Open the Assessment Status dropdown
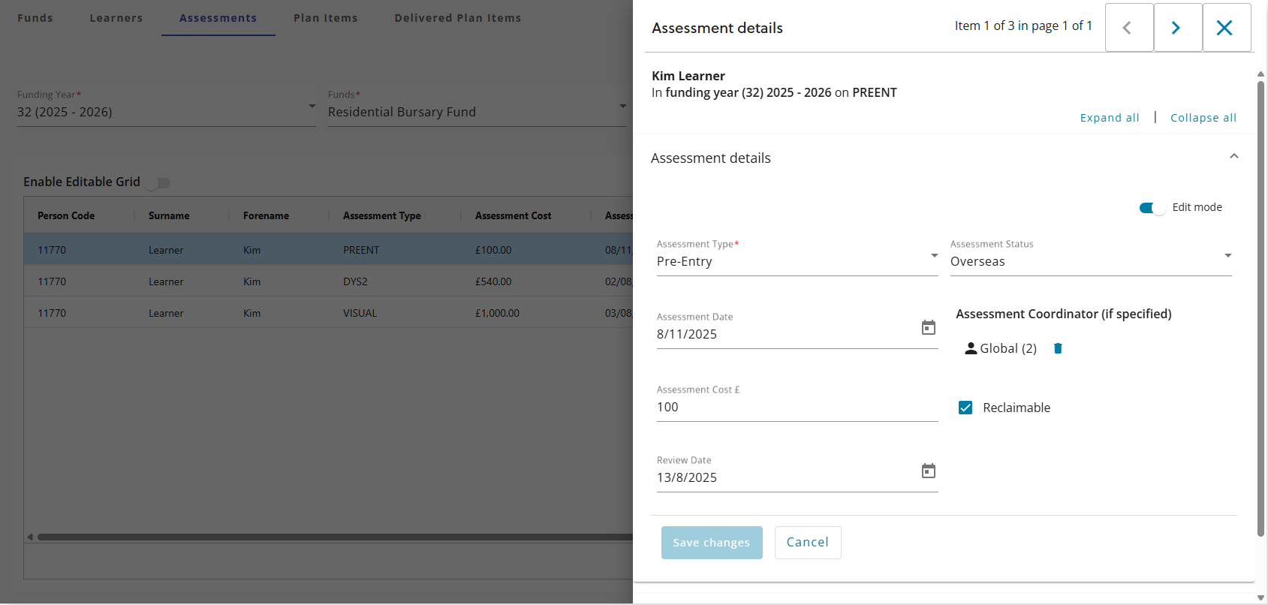Screen dimensions: 1268x605 point(1090,261)
